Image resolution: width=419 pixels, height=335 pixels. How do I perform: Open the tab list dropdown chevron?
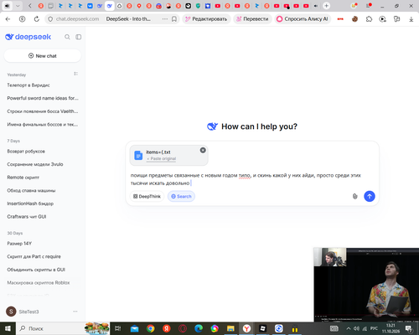tap(18, 6)
